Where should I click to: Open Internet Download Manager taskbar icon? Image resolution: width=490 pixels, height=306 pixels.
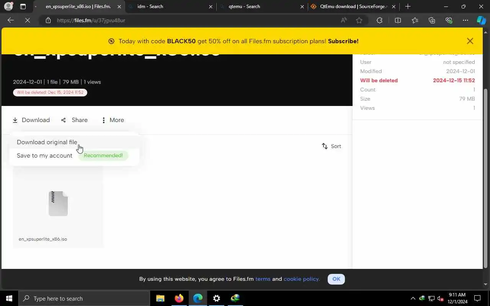(x=235, y=298)
